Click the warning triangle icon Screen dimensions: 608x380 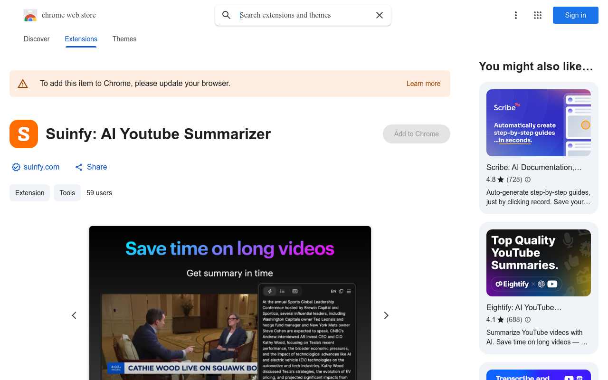(23, 84)
